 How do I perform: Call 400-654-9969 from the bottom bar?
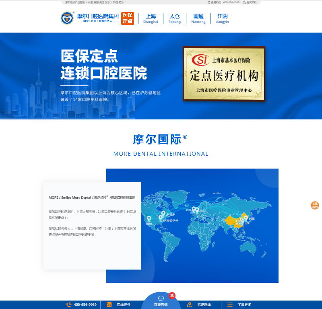tap(85, 305)
